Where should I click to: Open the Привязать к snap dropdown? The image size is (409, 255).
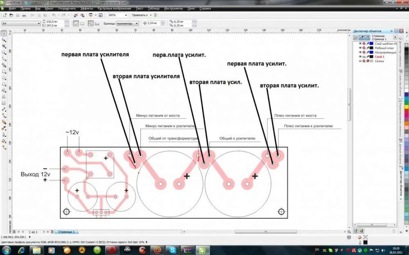coord(151,16)
